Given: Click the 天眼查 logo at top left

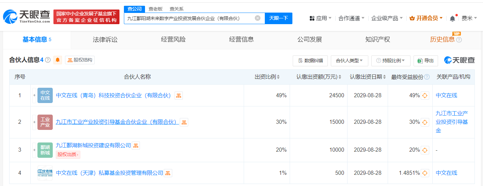Looking at the screenshot, I should click(27, 16).
